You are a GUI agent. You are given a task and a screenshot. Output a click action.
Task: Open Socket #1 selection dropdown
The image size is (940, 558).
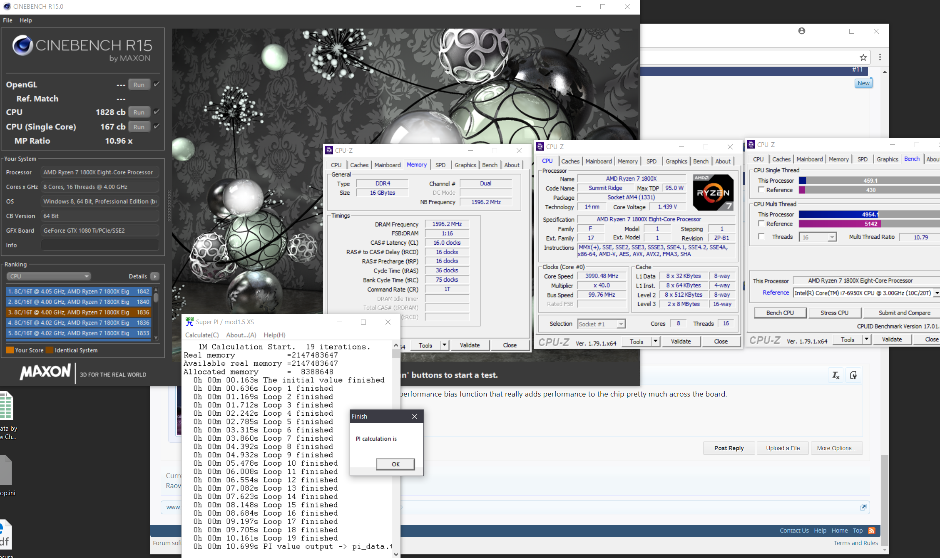pyautogui.click(x=602, y=324)
